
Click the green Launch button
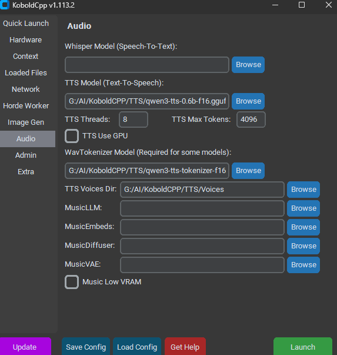[303, 347]
